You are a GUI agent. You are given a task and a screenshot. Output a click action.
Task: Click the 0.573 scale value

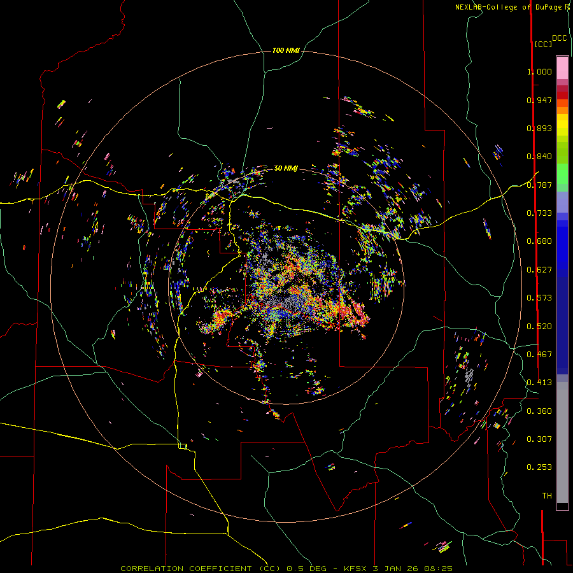[x=539, y=298]
